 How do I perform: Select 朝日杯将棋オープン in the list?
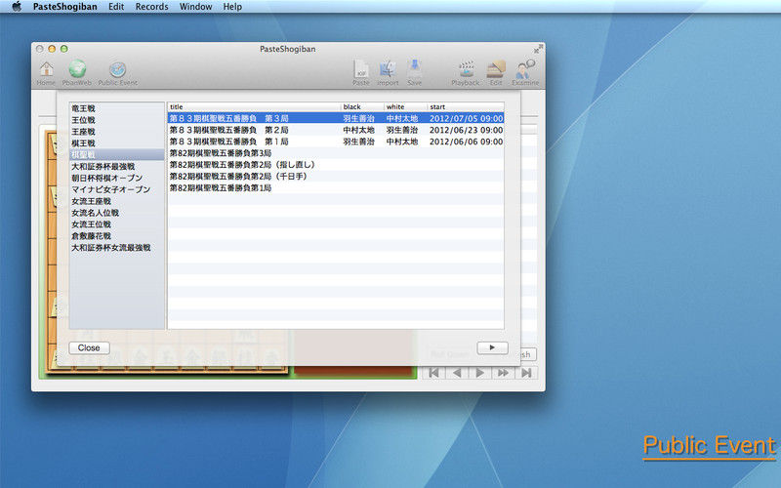pos(107,178)
